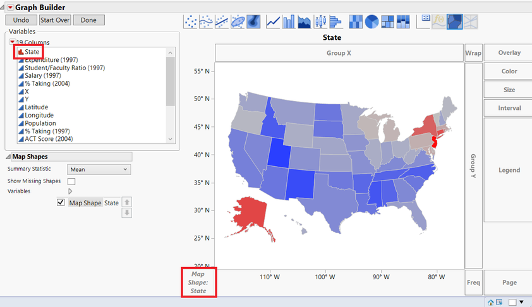532x307 pixels.
Task: Click the columns list scroll down arrow
Action: tap(171, 139)
